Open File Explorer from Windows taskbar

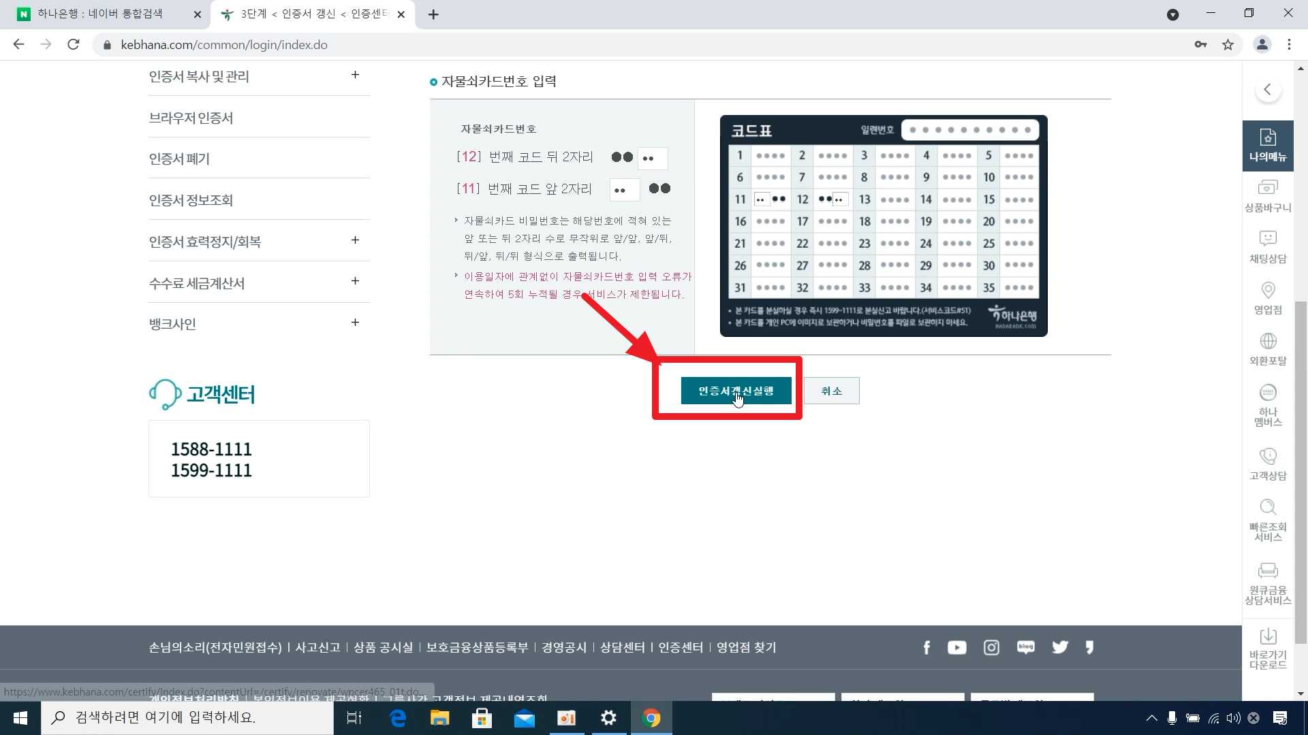point(439,718)
